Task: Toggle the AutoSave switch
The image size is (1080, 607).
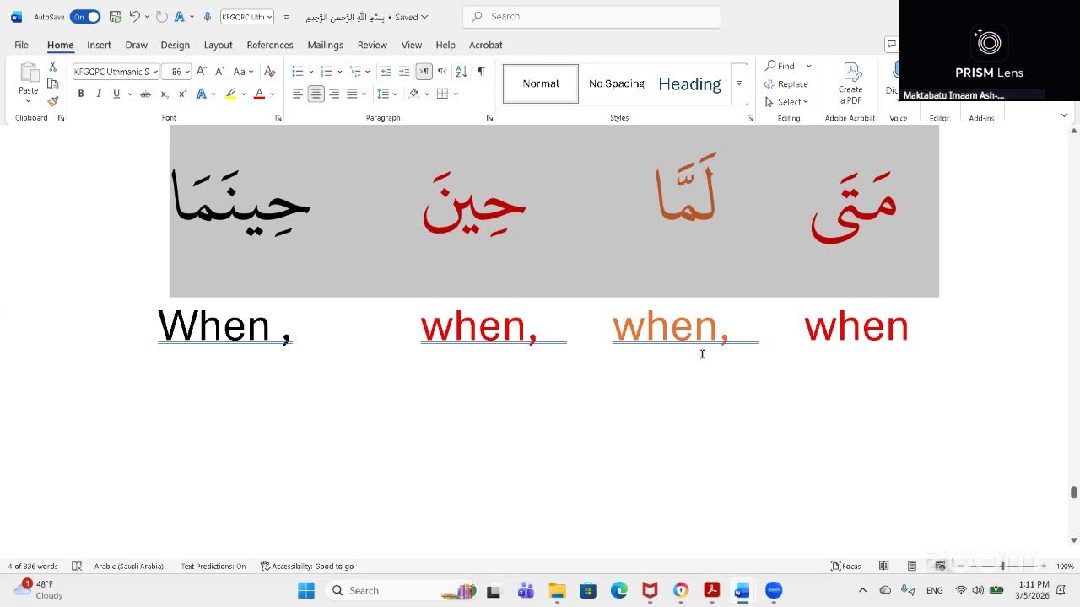Action: (x=85, y=17)
